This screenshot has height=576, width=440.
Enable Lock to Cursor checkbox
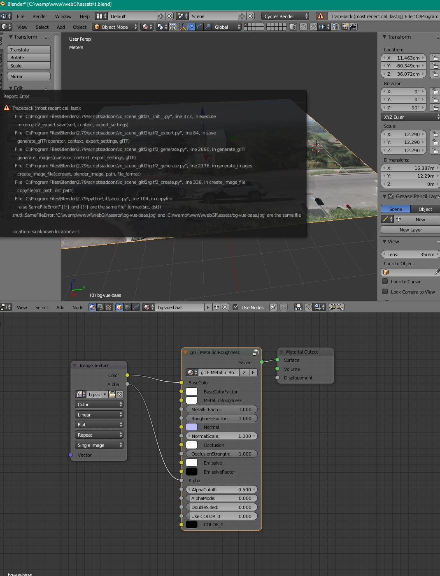pyautogui.click(x=385, y=281)
